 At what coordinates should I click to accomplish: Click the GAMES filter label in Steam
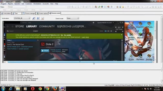point(35,31)
